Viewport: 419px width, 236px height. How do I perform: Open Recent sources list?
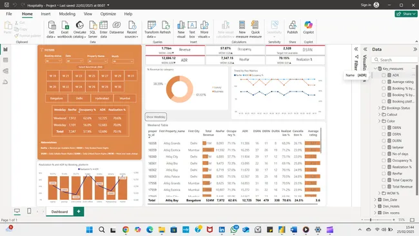pos(132,30)
